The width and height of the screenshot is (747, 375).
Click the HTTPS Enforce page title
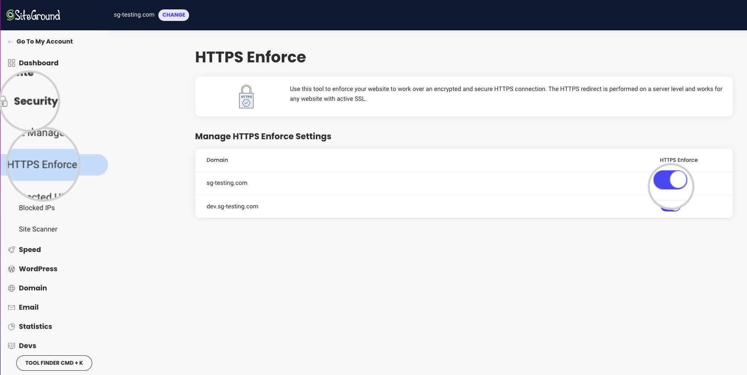251,57
